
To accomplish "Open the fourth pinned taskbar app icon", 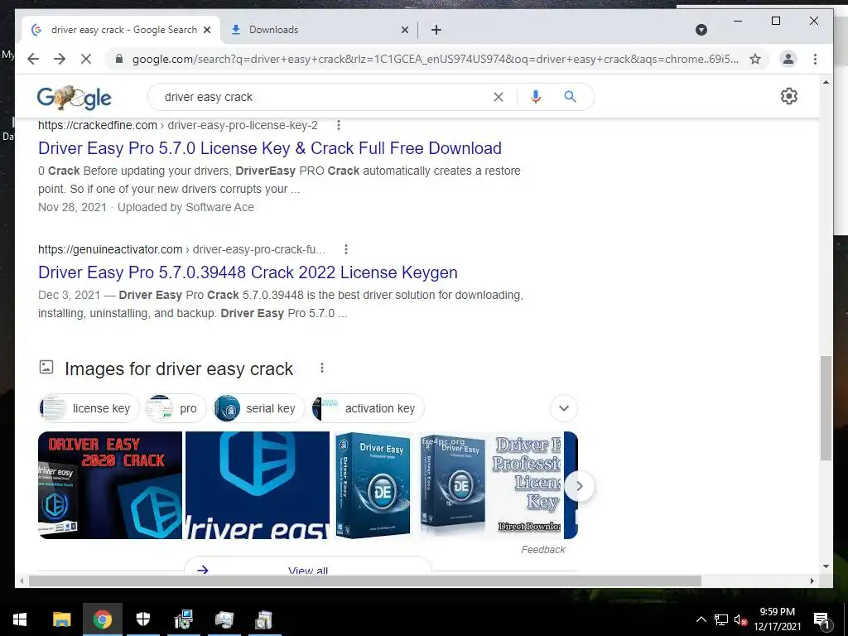I will click(x=183, y=619).
